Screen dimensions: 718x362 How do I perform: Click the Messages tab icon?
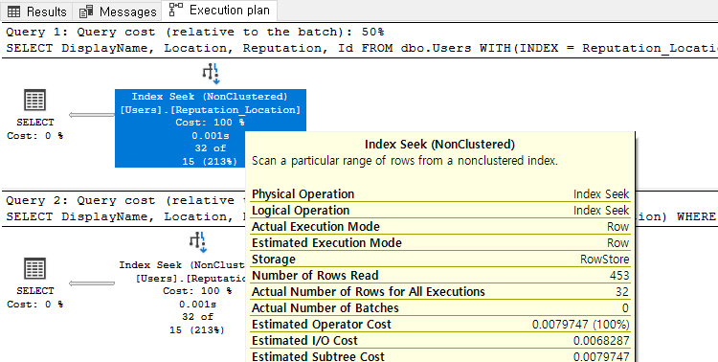point(86,11)
